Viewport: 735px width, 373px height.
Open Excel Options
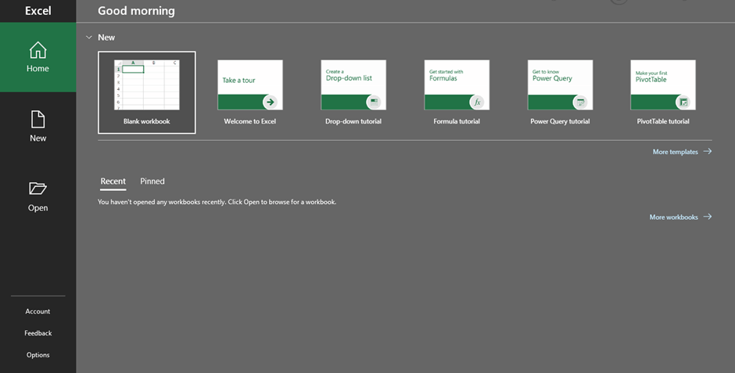tap(38, 355)
